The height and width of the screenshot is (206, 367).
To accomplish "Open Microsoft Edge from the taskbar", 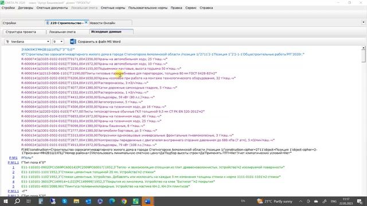I will [x=112, y=201].
